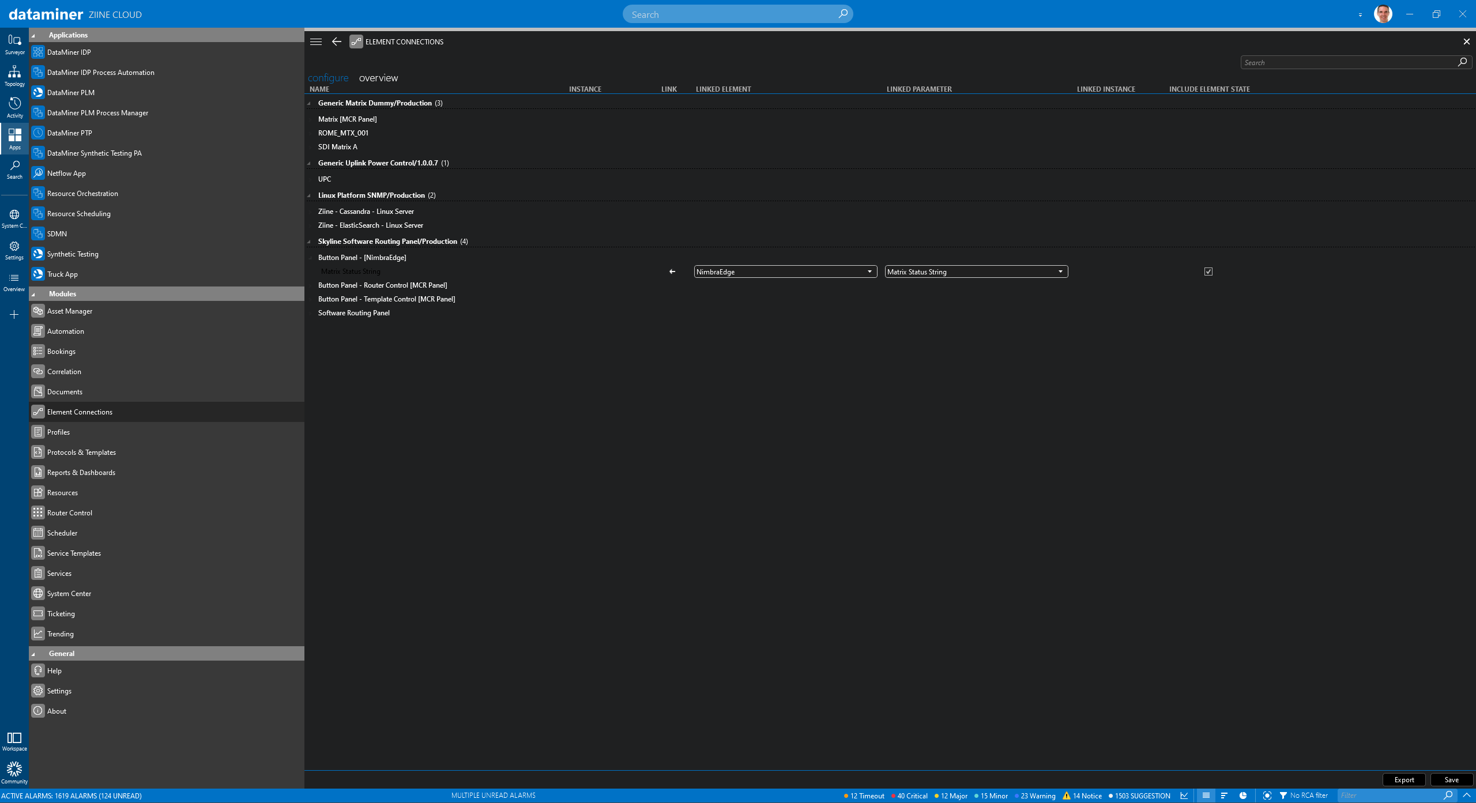Switch to the overview tab
The height and width of the screenshot is (803, 1476).
[378, 78]
